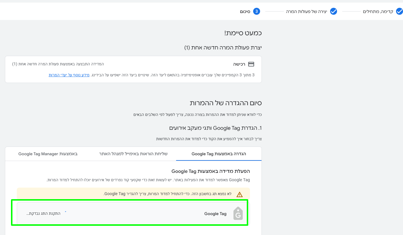Click the paragraph Google Tag מאפשר למדוד את הפעילות

pos(148,180)
